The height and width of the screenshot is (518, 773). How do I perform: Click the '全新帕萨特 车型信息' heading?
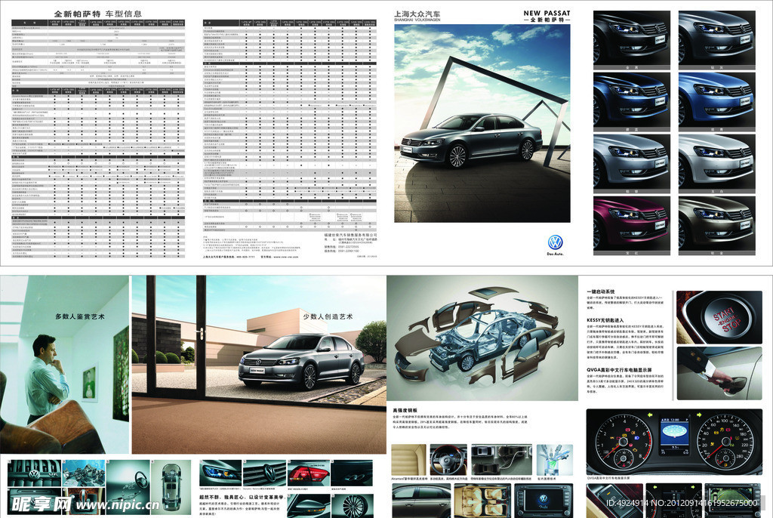pos(97,14)
